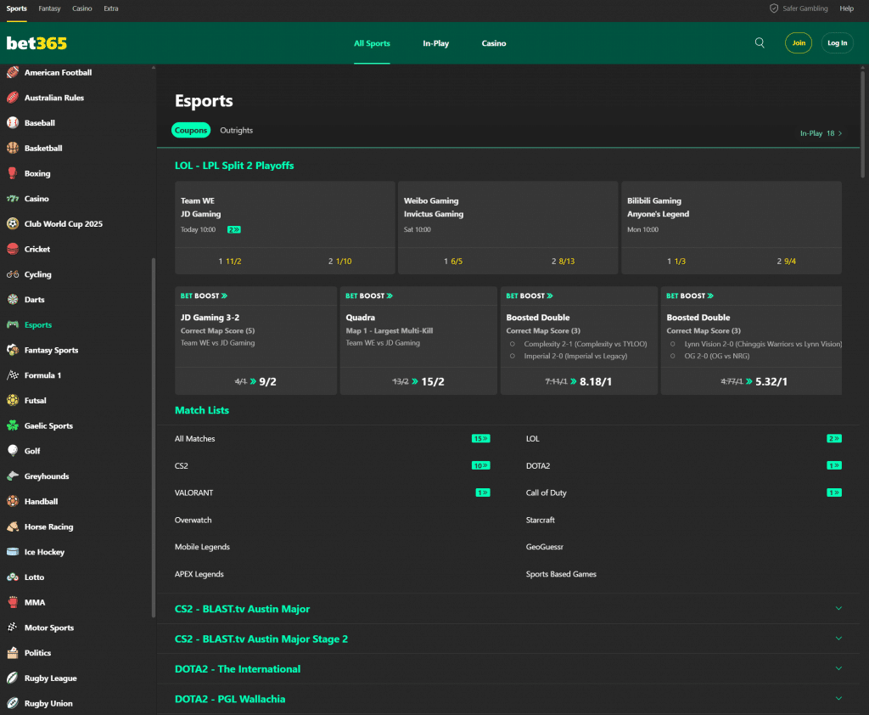Click the Safer Gambling shield icon
869x715 pixels.
point(774,8)
